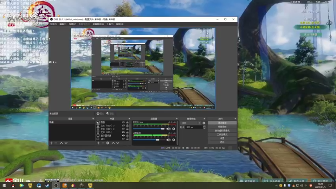The height and width of the screenshot is (189, 336).
Task: Open the 帮助(H) menu
Action: [x=120, y=24]
